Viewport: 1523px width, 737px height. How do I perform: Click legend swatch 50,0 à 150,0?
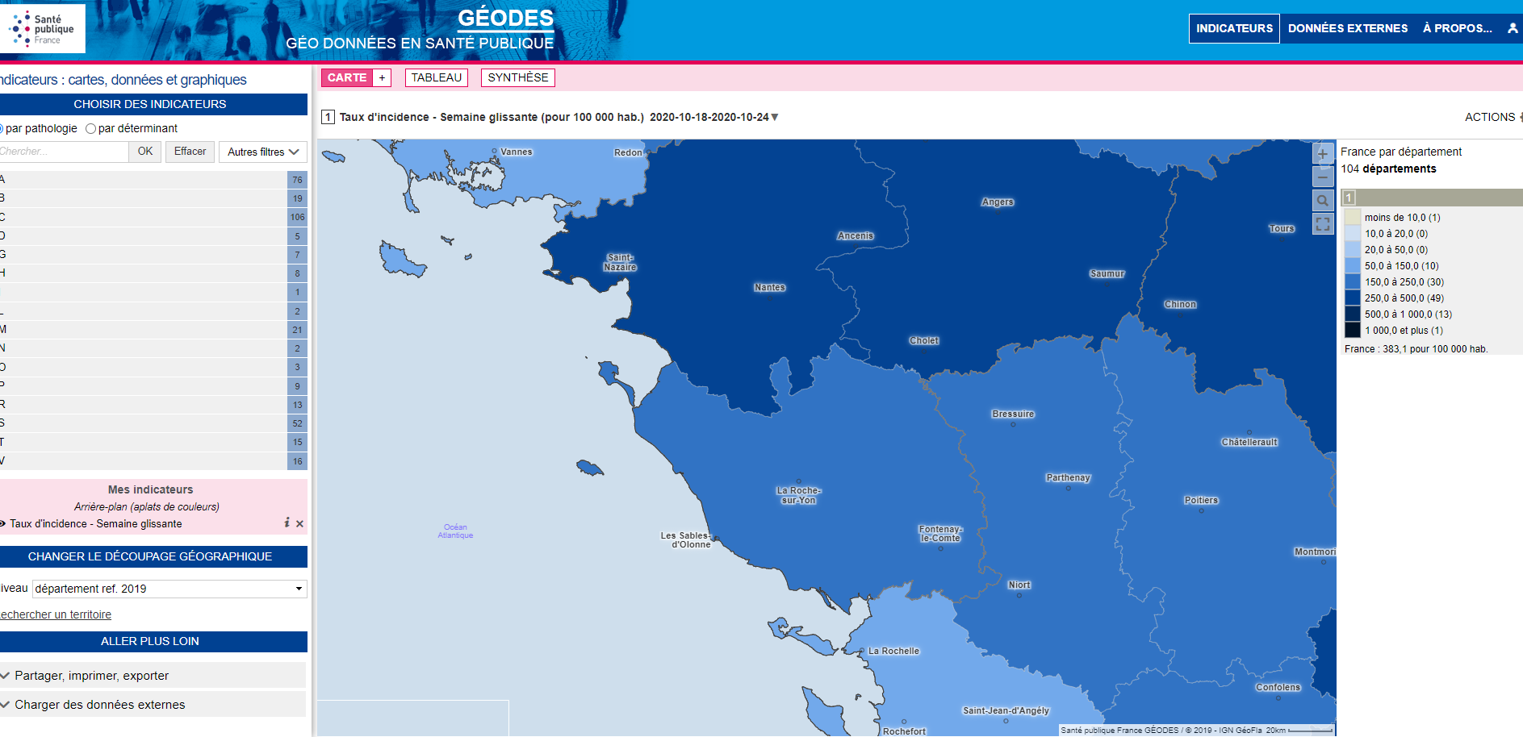1353,265
